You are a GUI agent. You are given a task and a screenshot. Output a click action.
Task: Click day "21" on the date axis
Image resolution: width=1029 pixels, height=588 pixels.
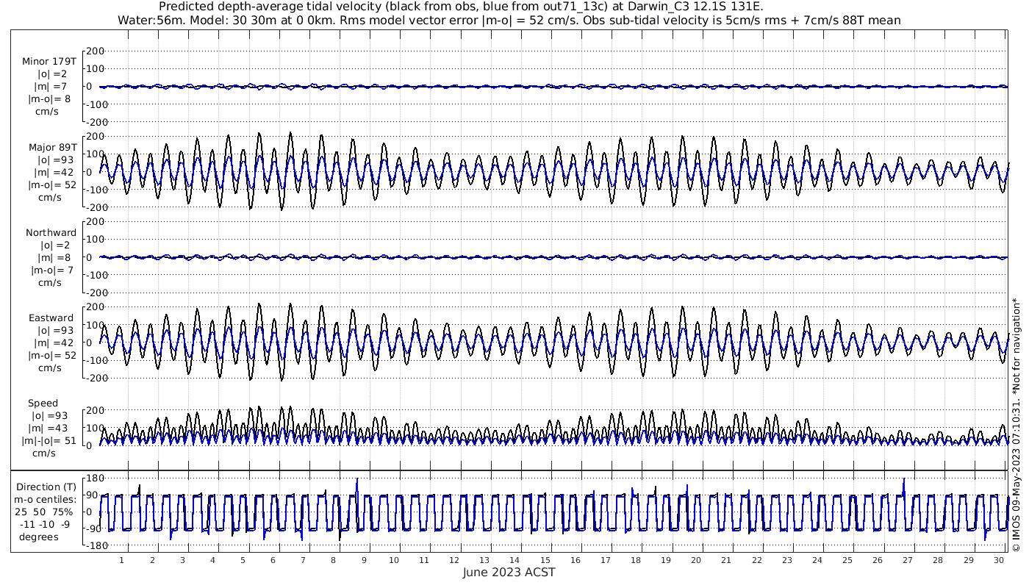(x=726, y=560)
